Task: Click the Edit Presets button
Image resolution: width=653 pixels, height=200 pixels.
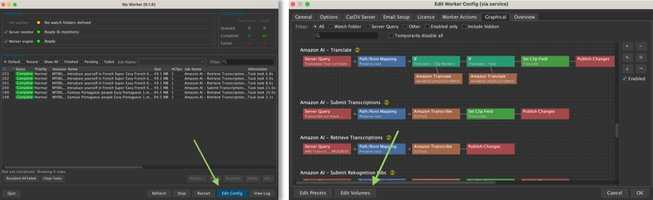Action: (x=313, y=193)
